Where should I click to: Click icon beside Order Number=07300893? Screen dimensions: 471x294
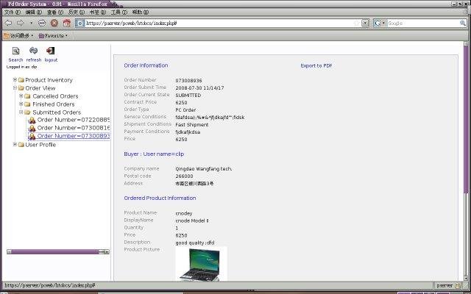32,137
